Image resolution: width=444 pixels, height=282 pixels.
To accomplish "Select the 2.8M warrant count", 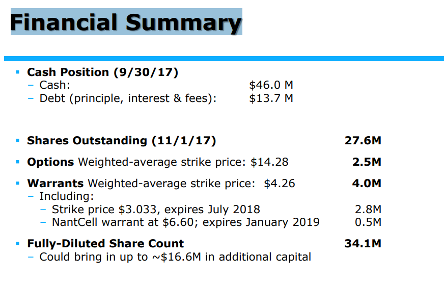I will [x=367, y=209].
